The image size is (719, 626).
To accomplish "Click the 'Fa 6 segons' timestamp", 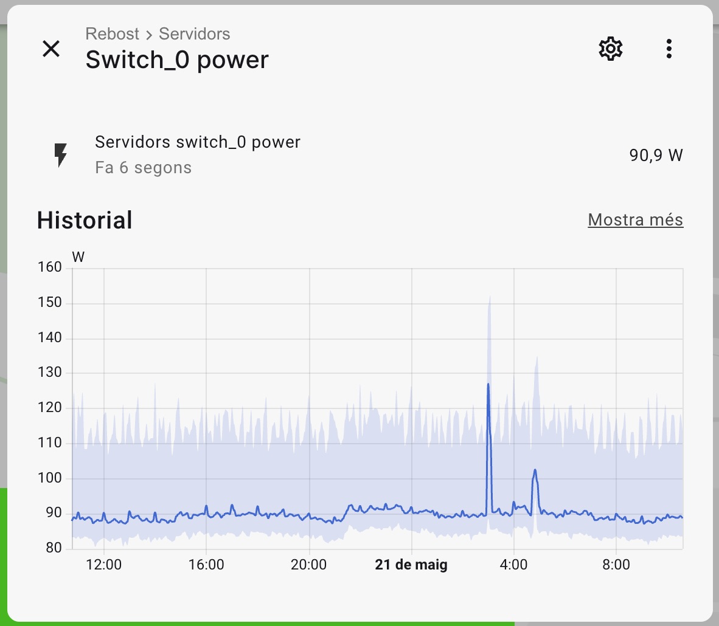I will click(144, 168).
